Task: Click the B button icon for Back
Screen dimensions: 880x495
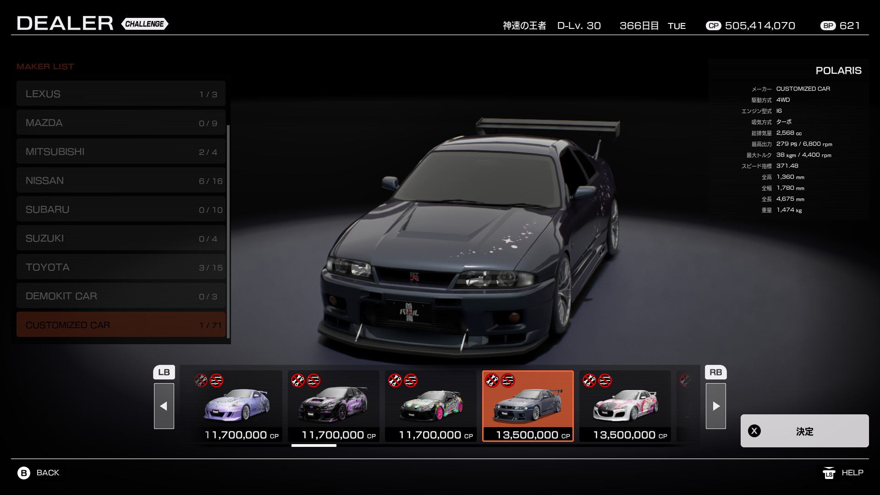Action: 24,473
